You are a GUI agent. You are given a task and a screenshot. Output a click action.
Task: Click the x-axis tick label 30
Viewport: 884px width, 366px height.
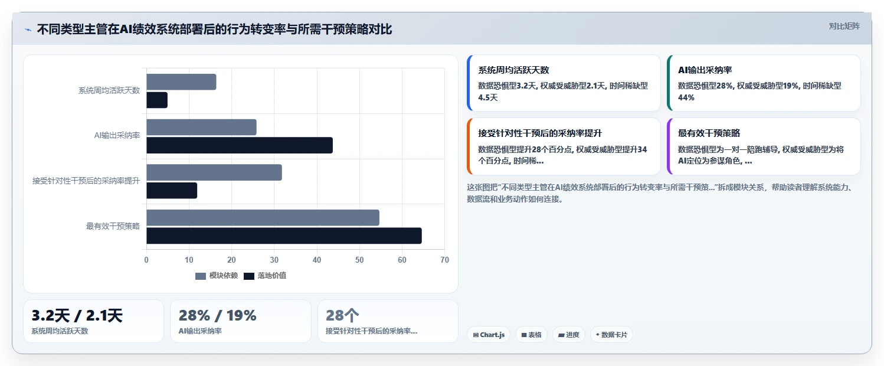274,260
